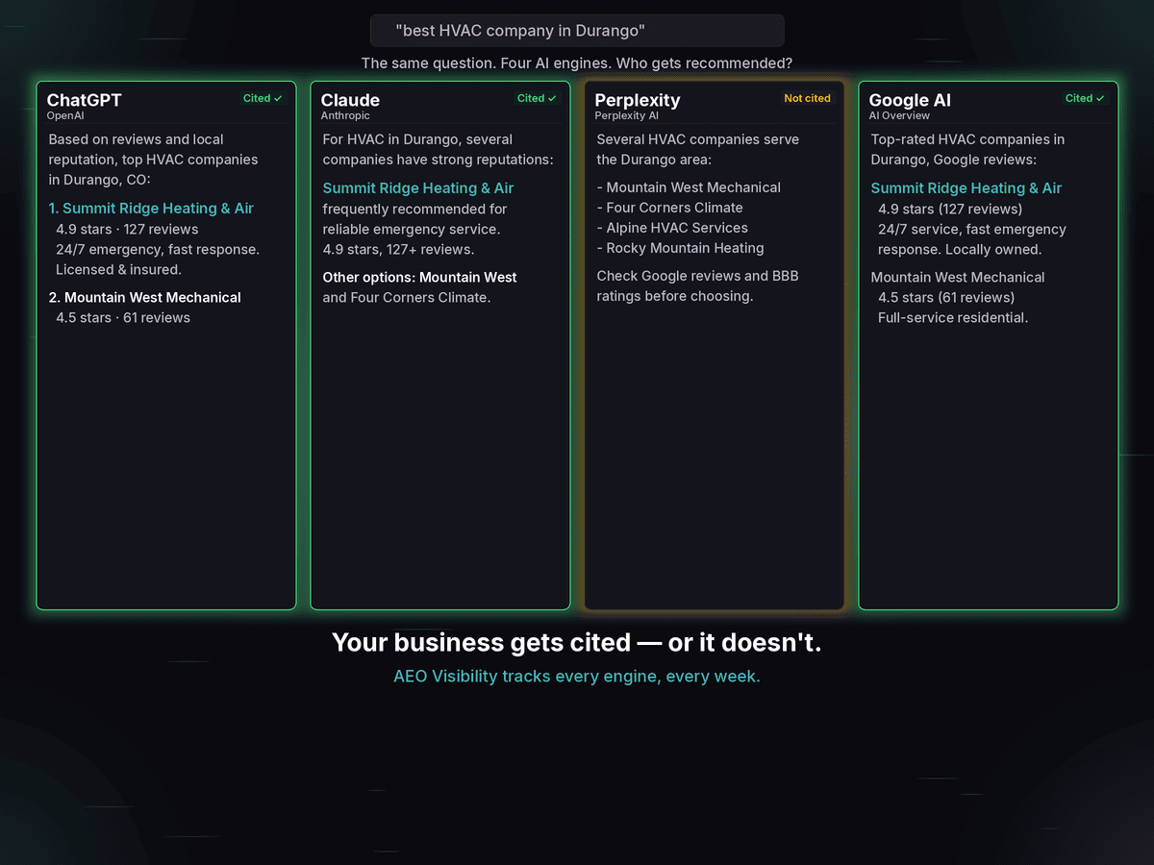1154x865 pixels.
Task: Click the OpenAI subtitle under ChatGPT
Action: (x=65, y=115)
